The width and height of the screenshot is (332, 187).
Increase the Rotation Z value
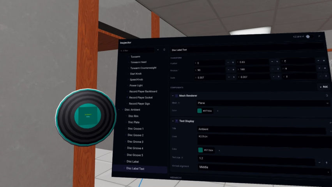(x=325, y=68)
